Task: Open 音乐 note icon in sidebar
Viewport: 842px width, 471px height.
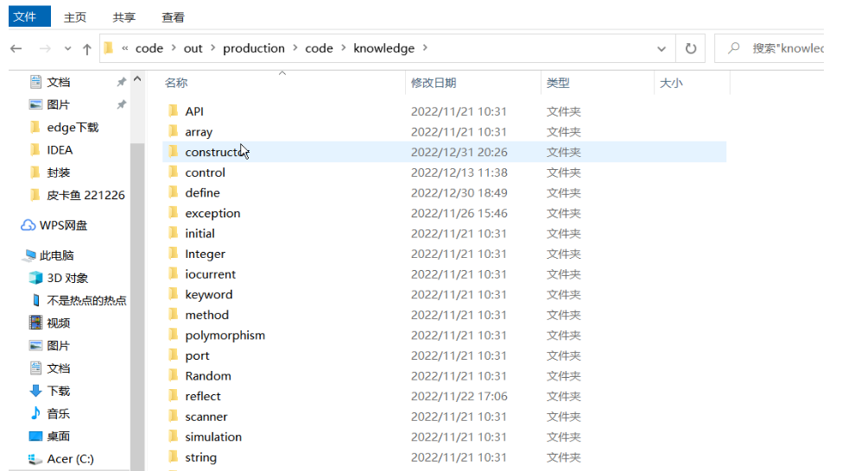Action: click(x=35, y=413)
